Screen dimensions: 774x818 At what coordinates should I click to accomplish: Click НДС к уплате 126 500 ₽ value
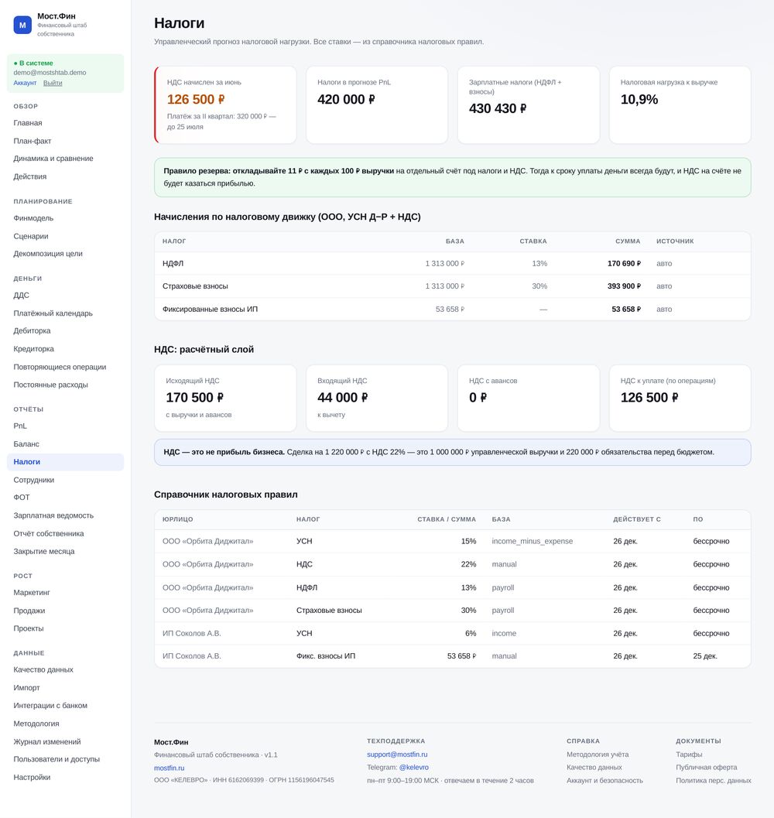[649, 398]
